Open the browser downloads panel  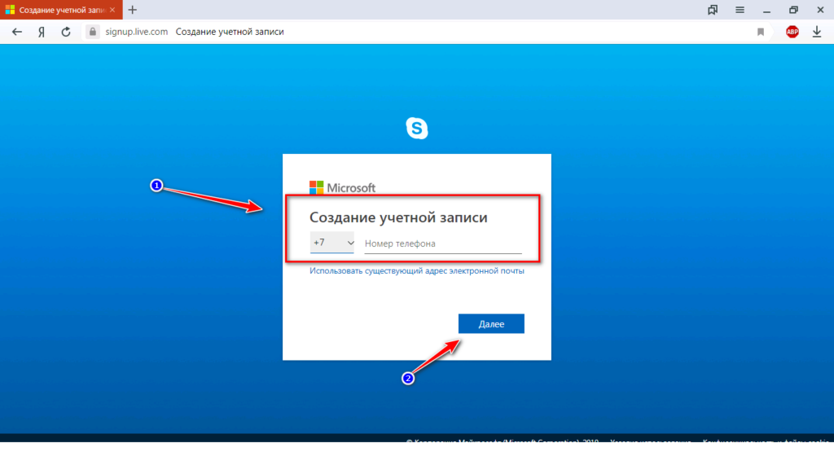pos(816,32)
